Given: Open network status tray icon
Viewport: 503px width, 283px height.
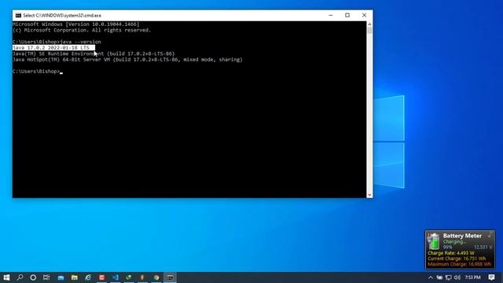Looking at the screenshot, I should [x=449, y=277].
